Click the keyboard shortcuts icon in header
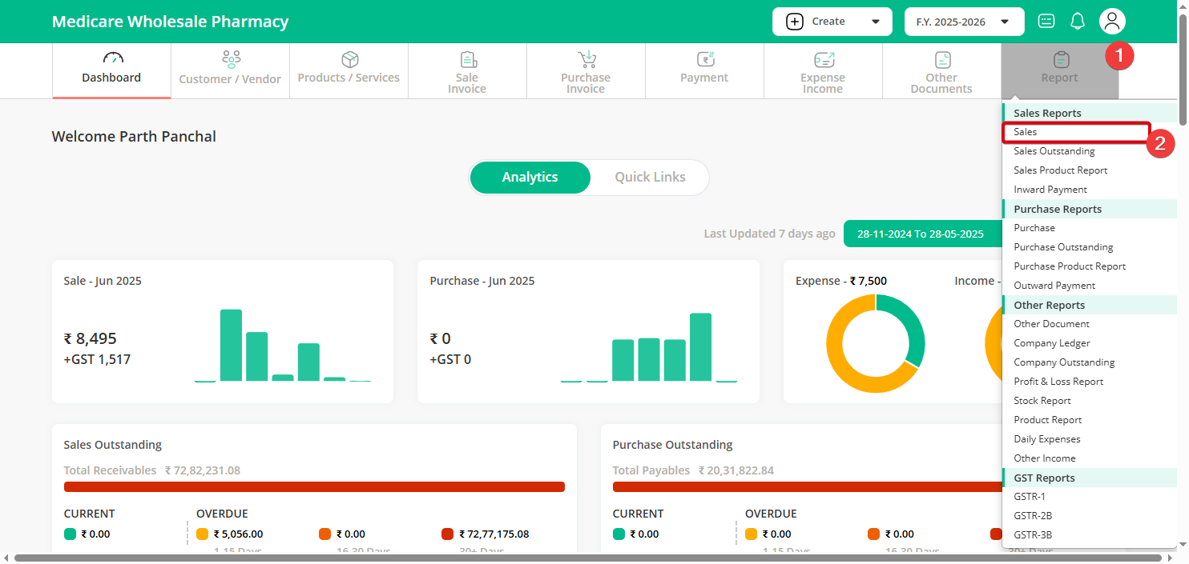The image size is (1189, 564). (1046, 22)
